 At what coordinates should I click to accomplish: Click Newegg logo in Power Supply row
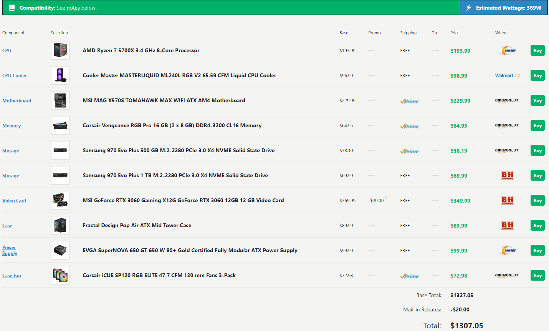508,250
